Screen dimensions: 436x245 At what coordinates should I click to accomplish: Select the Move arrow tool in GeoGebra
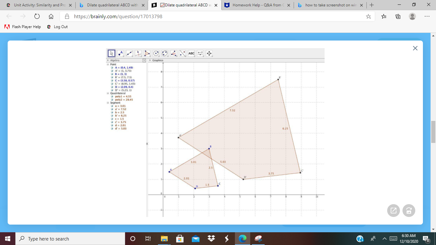pyautogui.click(x=111, y=53)
